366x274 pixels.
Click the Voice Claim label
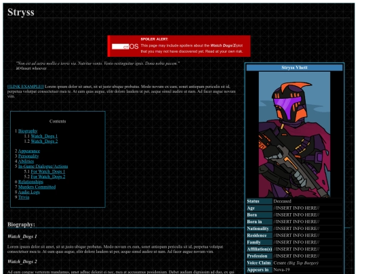(x=259, y=262)
